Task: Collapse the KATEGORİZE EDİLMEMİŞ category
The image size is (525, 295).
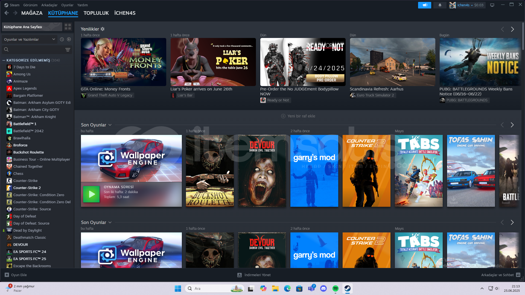Action: (4, 60)
